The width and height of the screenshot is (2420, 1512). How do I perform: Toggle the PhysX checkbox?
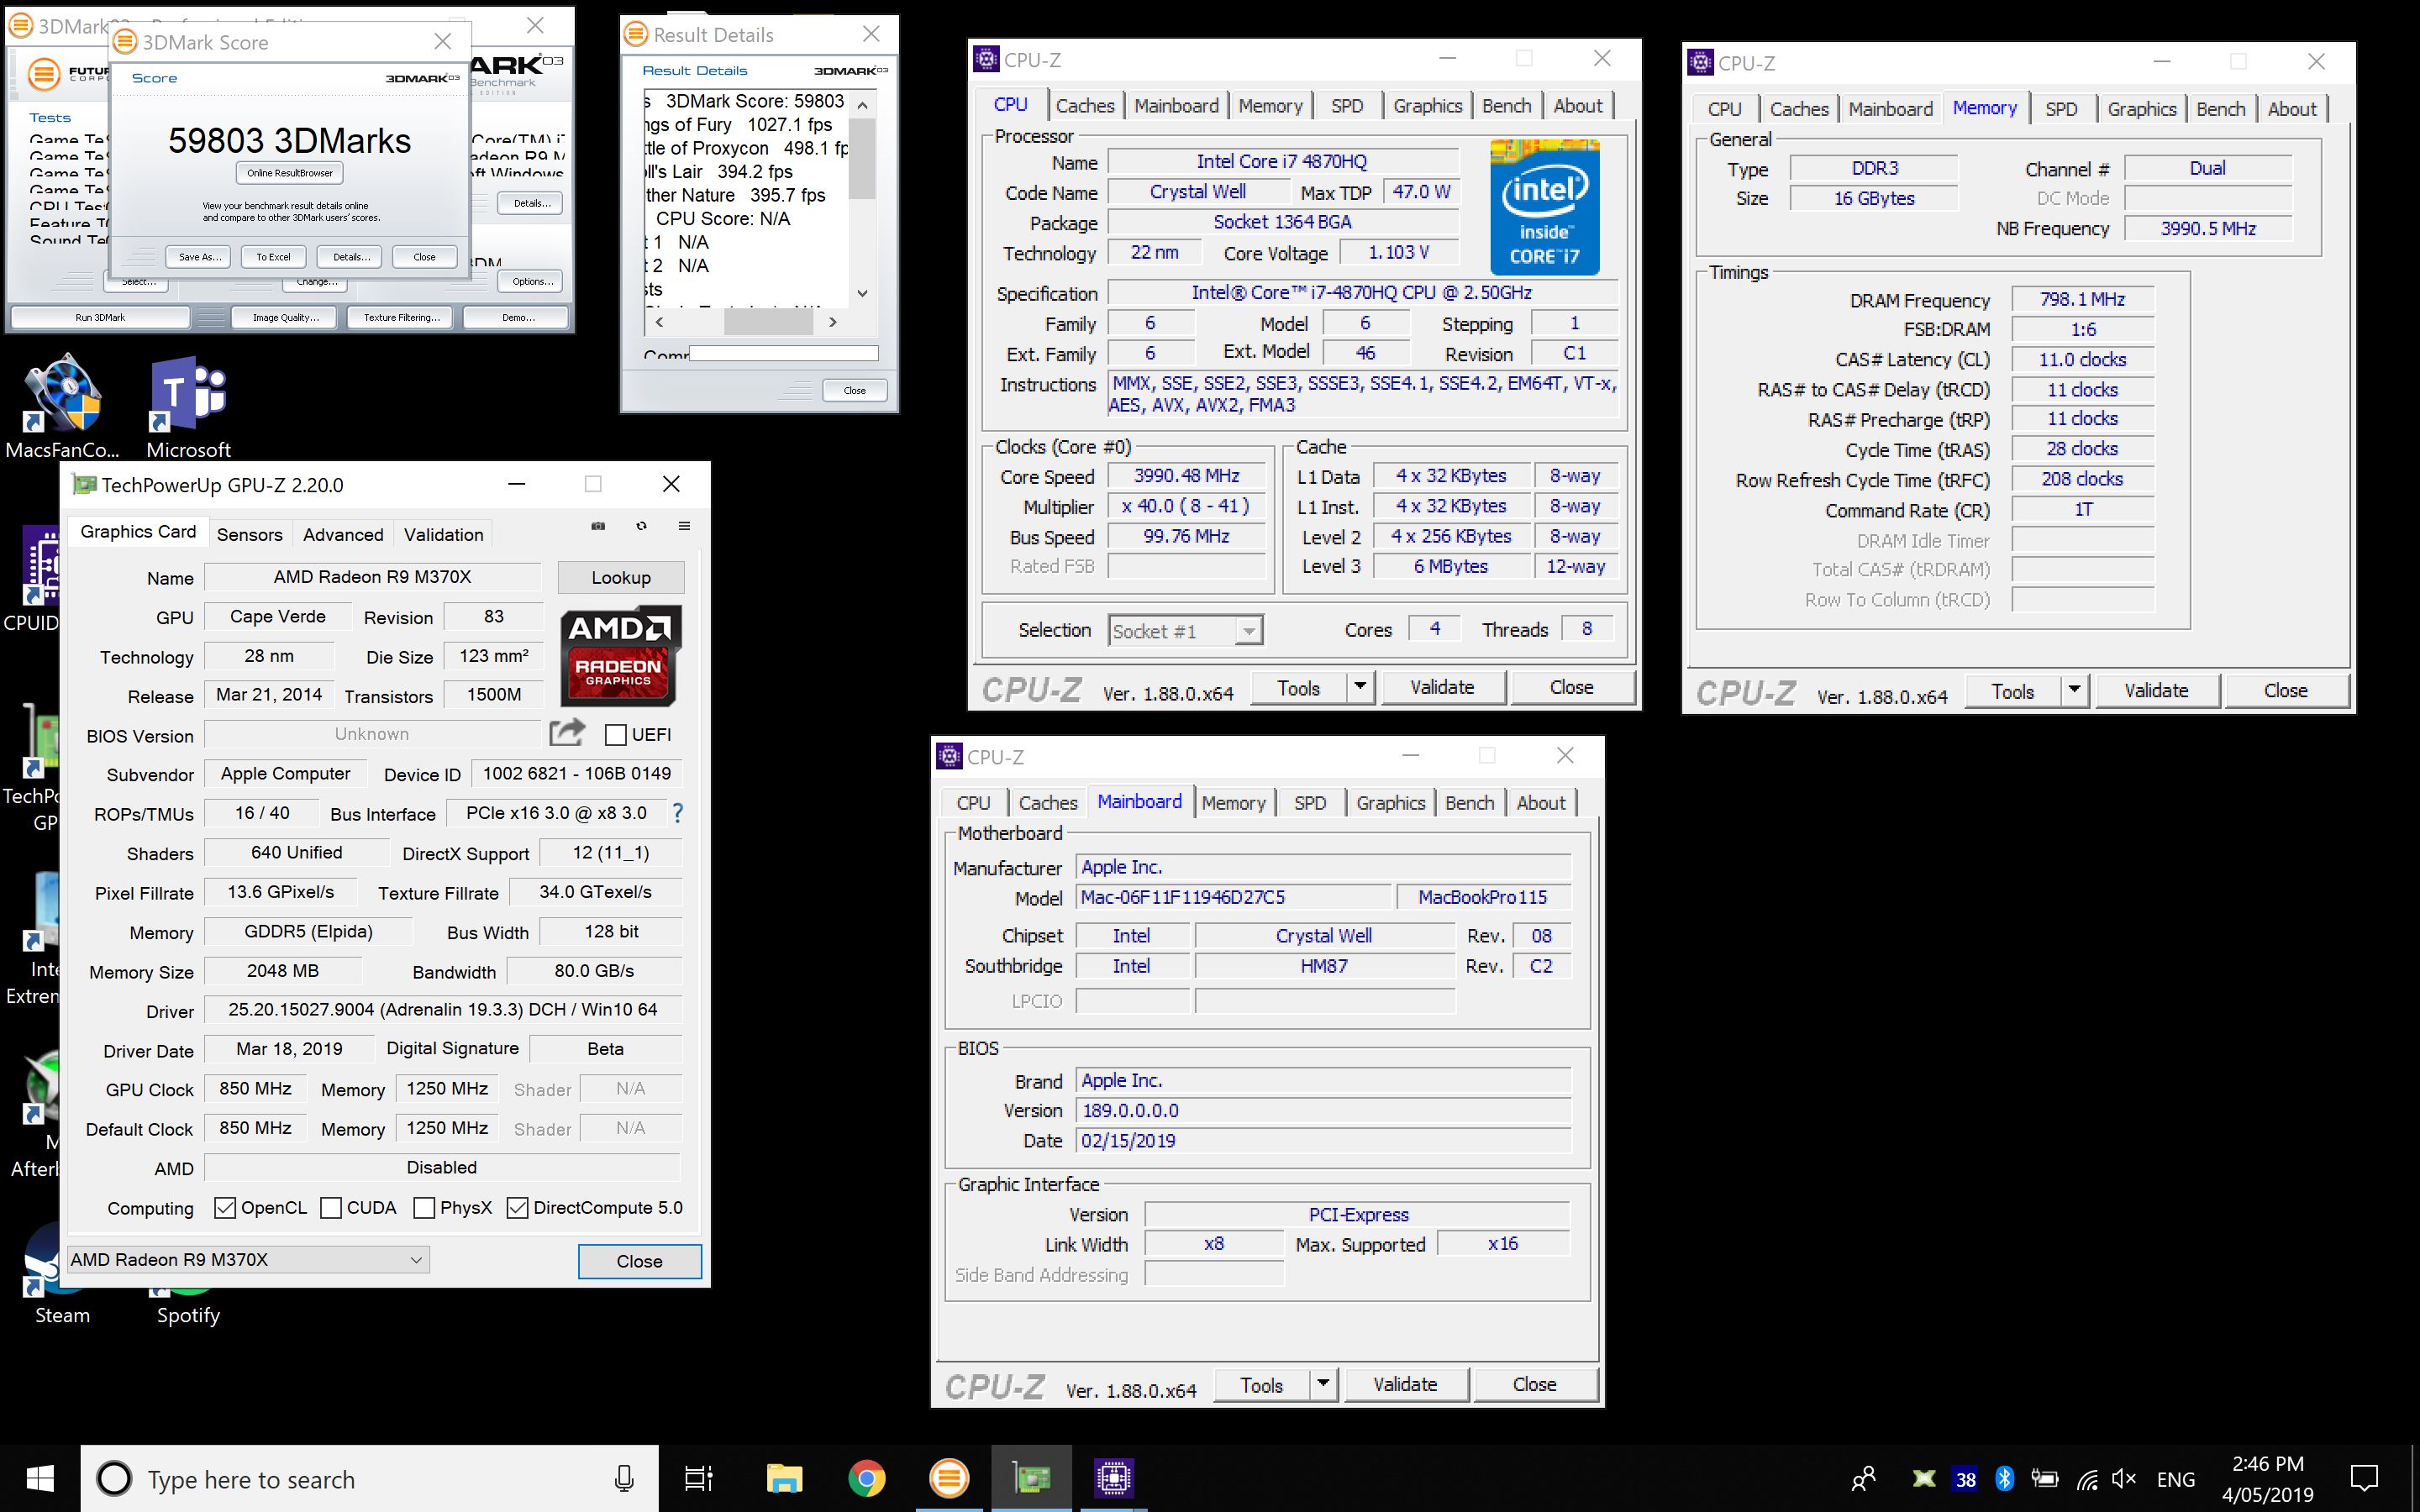pyautogui.click(x=424, y=1208)
